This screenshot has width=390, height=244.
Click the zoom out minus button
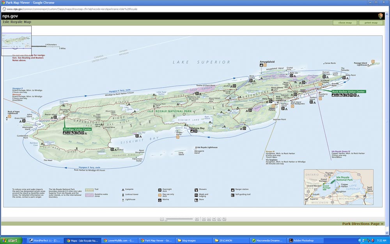click(162, 219)
